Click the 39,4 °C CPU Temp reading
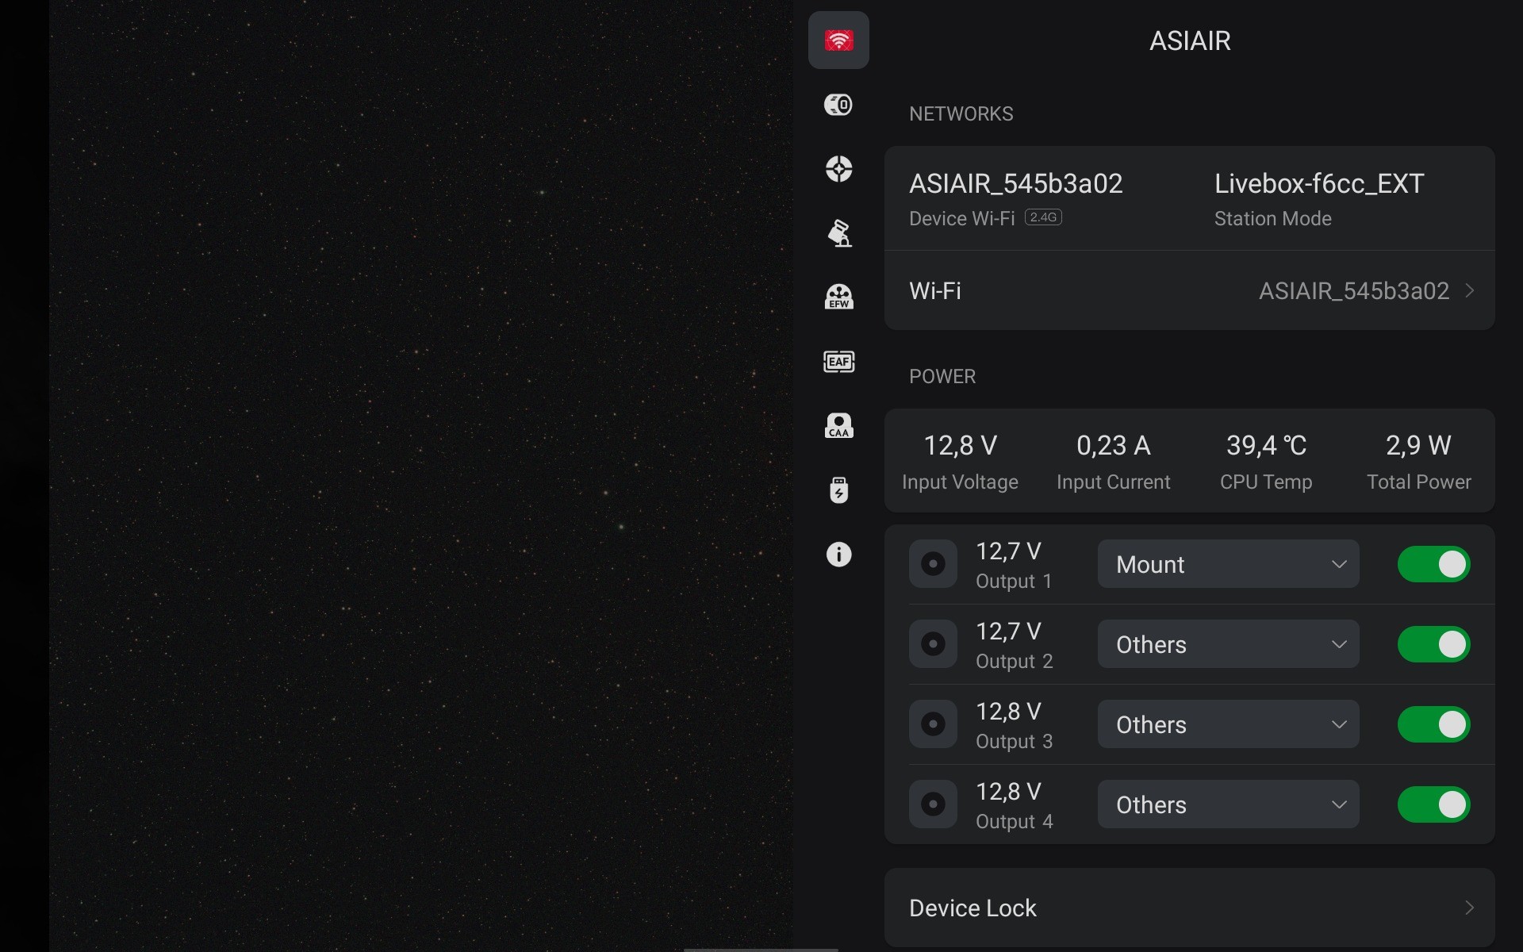This screenshot has height=952, width=1523. (1266, 460)
